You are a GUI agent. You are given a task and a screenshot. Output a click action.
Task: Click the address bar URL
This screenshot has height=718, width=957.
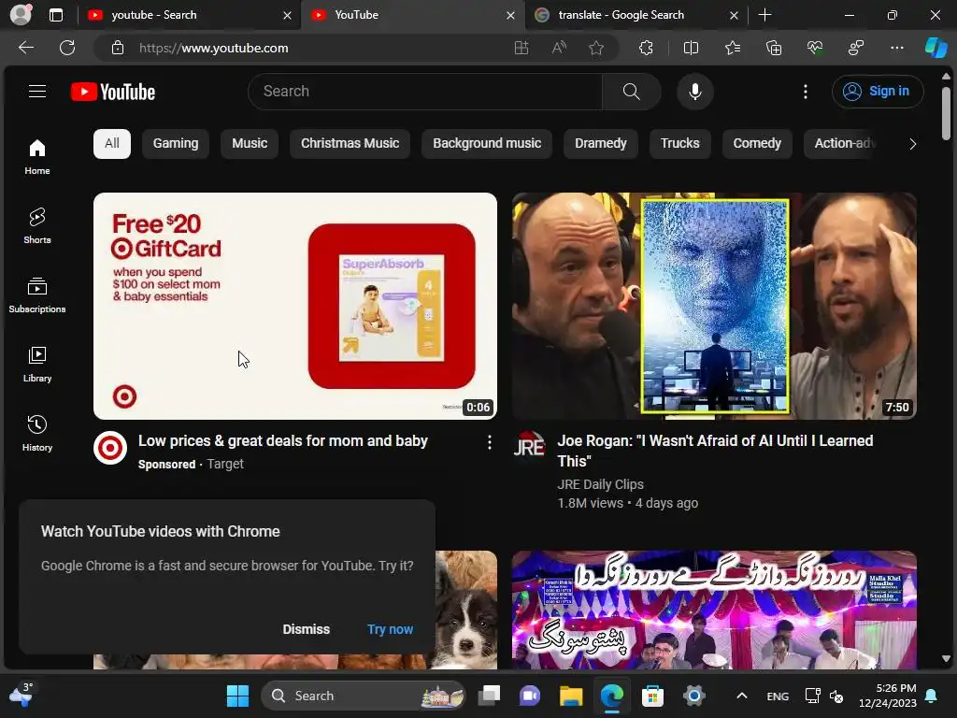[x=214, y=48]
